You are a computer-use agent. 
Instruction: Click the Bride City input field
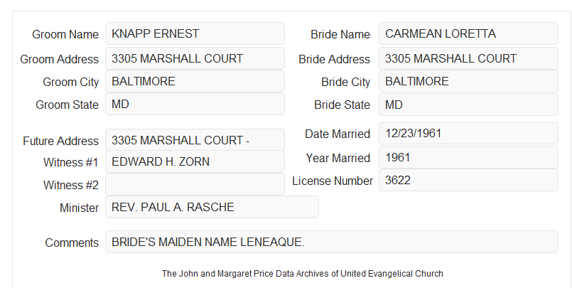pos(468,81)
